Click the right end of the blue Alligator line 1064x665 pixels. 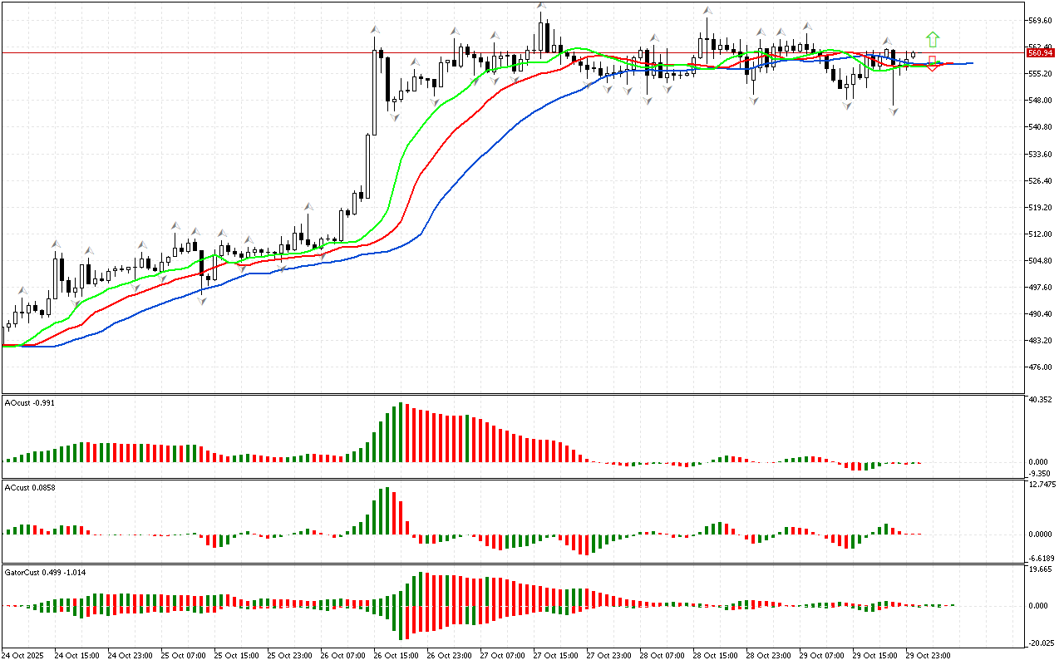point(971,63)
